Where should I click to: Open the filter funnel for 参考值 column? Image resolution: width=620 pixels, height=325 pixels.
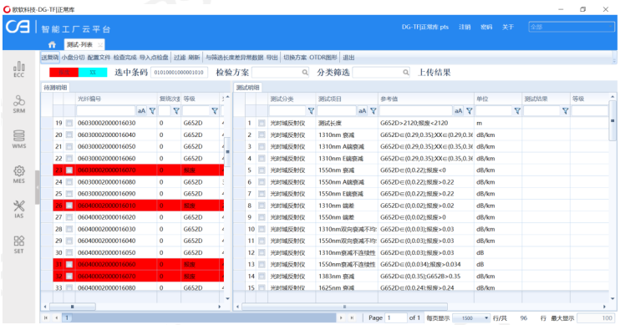click(470, 111)
